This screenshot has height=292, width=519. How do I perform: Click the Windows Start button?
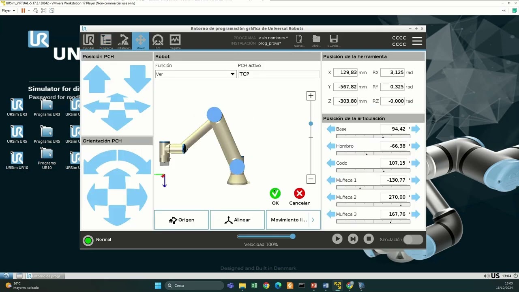pyautogui.click(x=158, y=286)
